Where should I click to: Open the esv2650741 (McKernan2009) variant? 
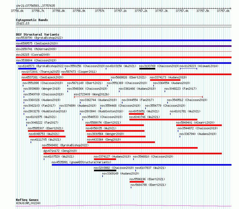pyautogui.click(x=36, y=49)
